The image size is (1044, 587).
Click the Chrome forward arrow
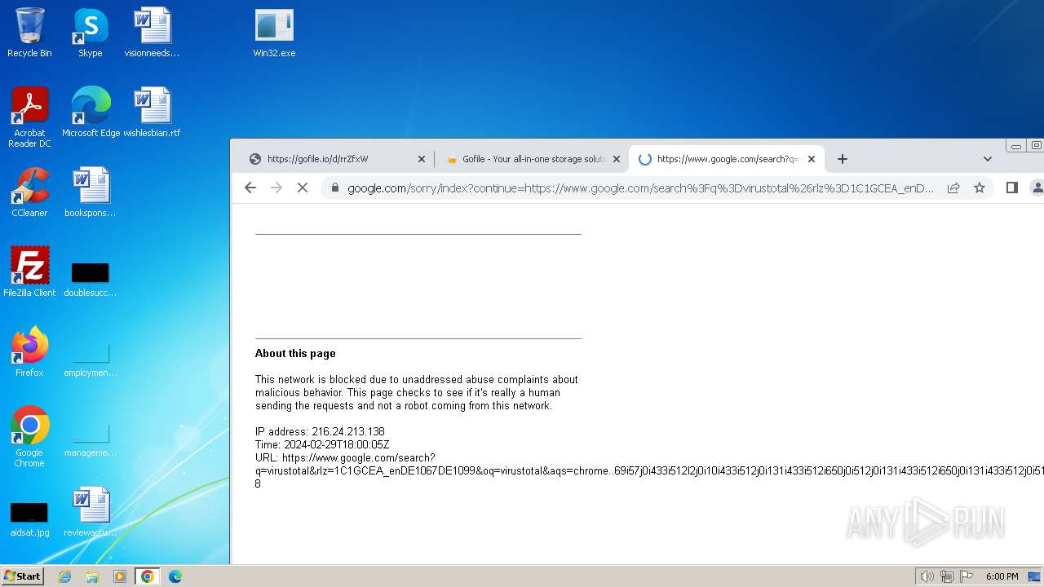point(276,188)
